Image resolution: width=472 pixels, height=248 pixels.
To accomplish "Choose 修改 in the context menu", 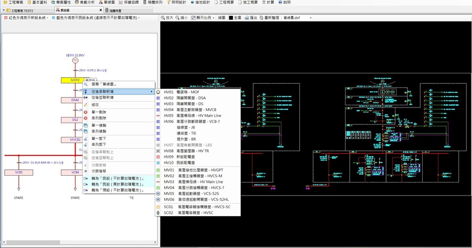I will (119, 105).
